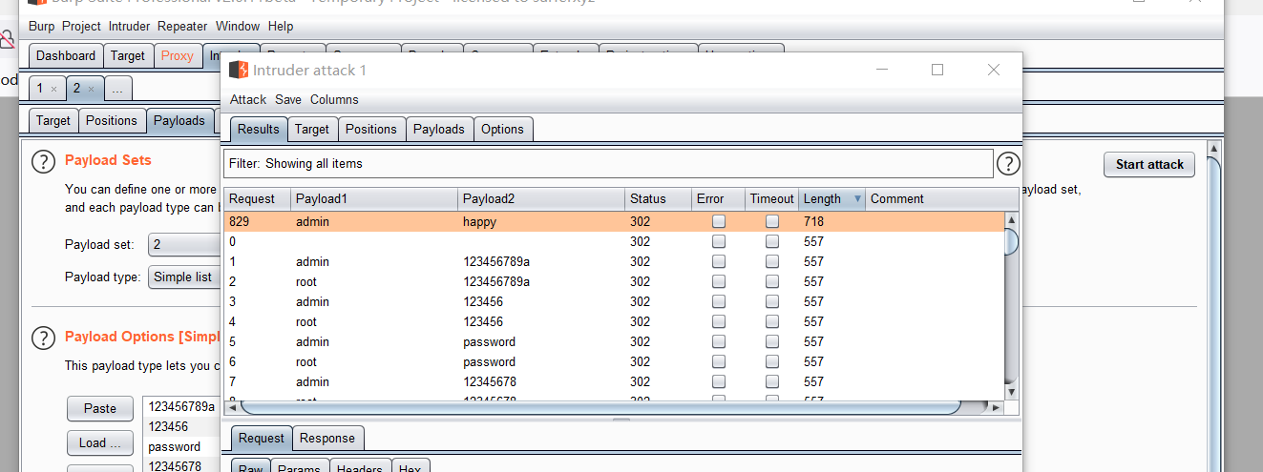Image resolution: width=1263 pixels, height=472 pixels.
Task: Sort by the Status column header
Action: [658, 199]
